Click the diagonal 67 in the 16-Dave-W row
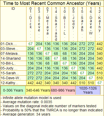 tap(91, 78)
